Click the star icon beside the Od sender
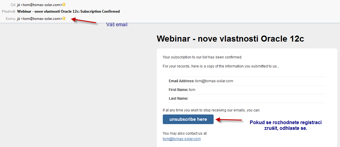Screen dimensions: 340x147 tap(64, 4)
